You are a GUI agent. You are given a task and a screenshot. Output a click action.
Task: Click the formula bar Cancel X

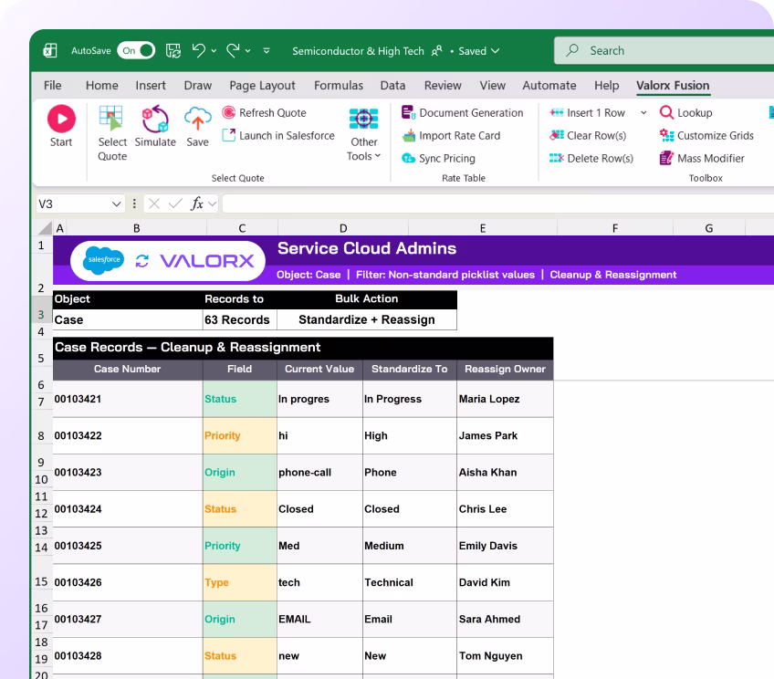(154, 204)
